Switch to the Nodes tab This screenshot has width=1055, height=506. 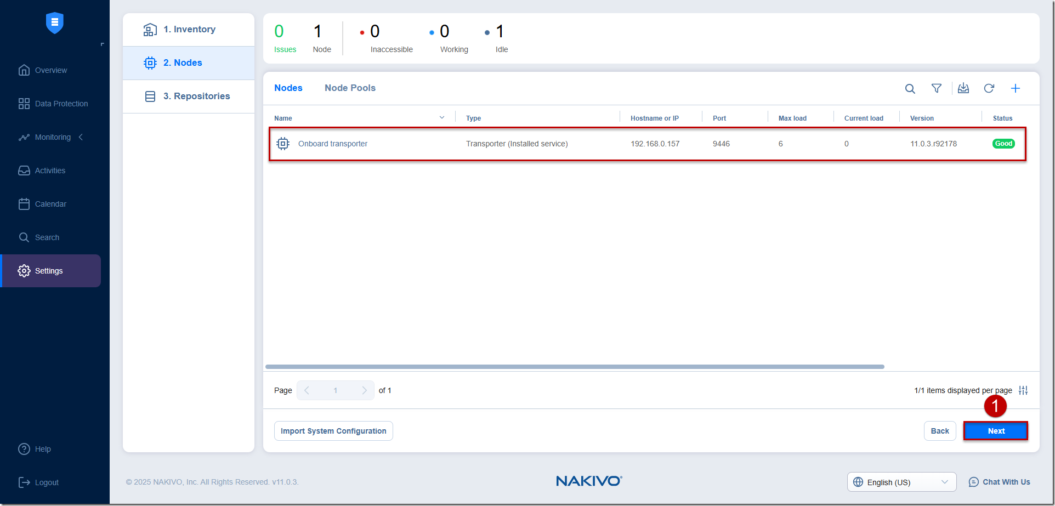288,88
